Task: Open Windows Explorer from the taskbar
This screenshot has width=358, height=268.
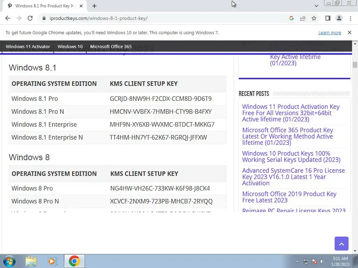Action: pos(31,261)
